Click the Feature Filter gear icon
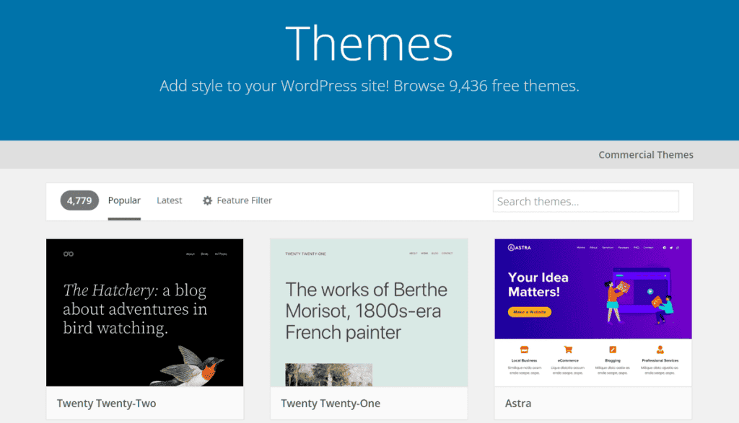739x423 pixels. (207, 200)
